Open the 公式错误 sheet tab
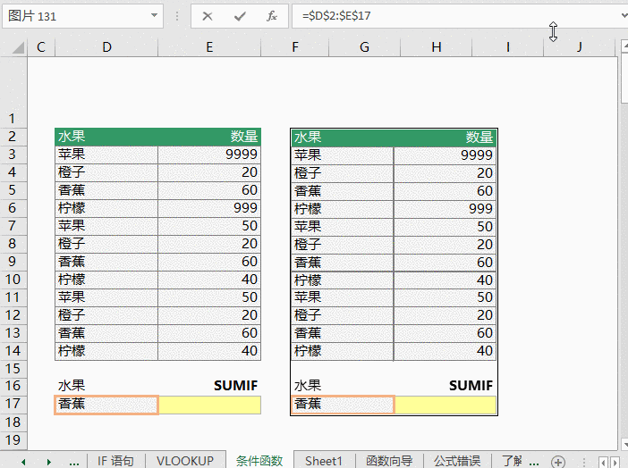Screen dimensions: 628x468 click(457, 461)
